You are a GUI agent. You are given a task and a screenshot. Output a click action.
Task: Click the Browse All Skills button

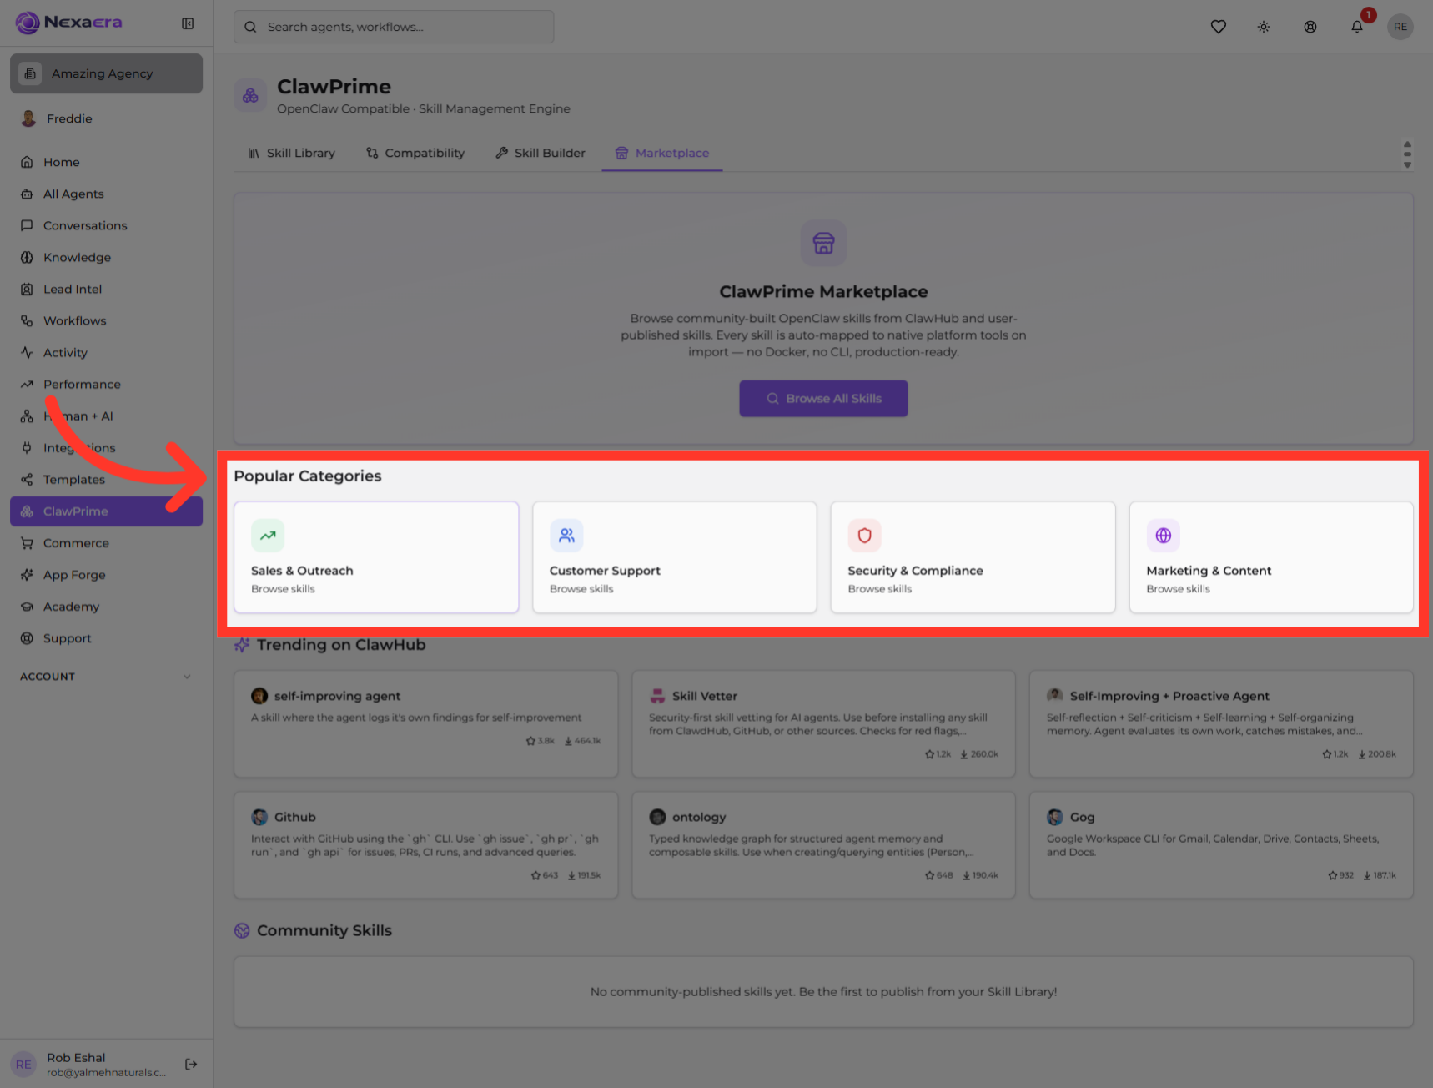[x=823, y=399]
